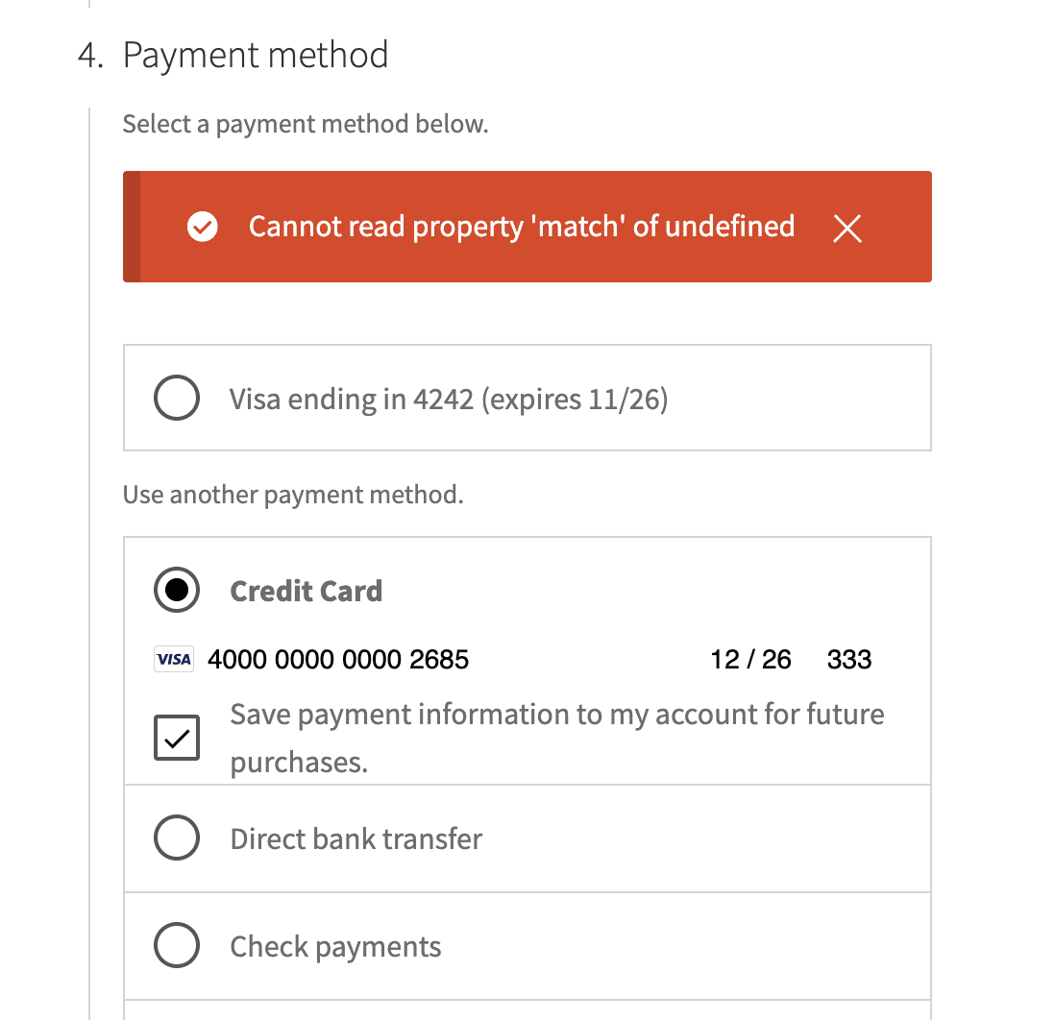Viewport: 1055px width, 1020px height.
Task: Click the 'Select a payment method below' prompt
Action: (305, 123)
